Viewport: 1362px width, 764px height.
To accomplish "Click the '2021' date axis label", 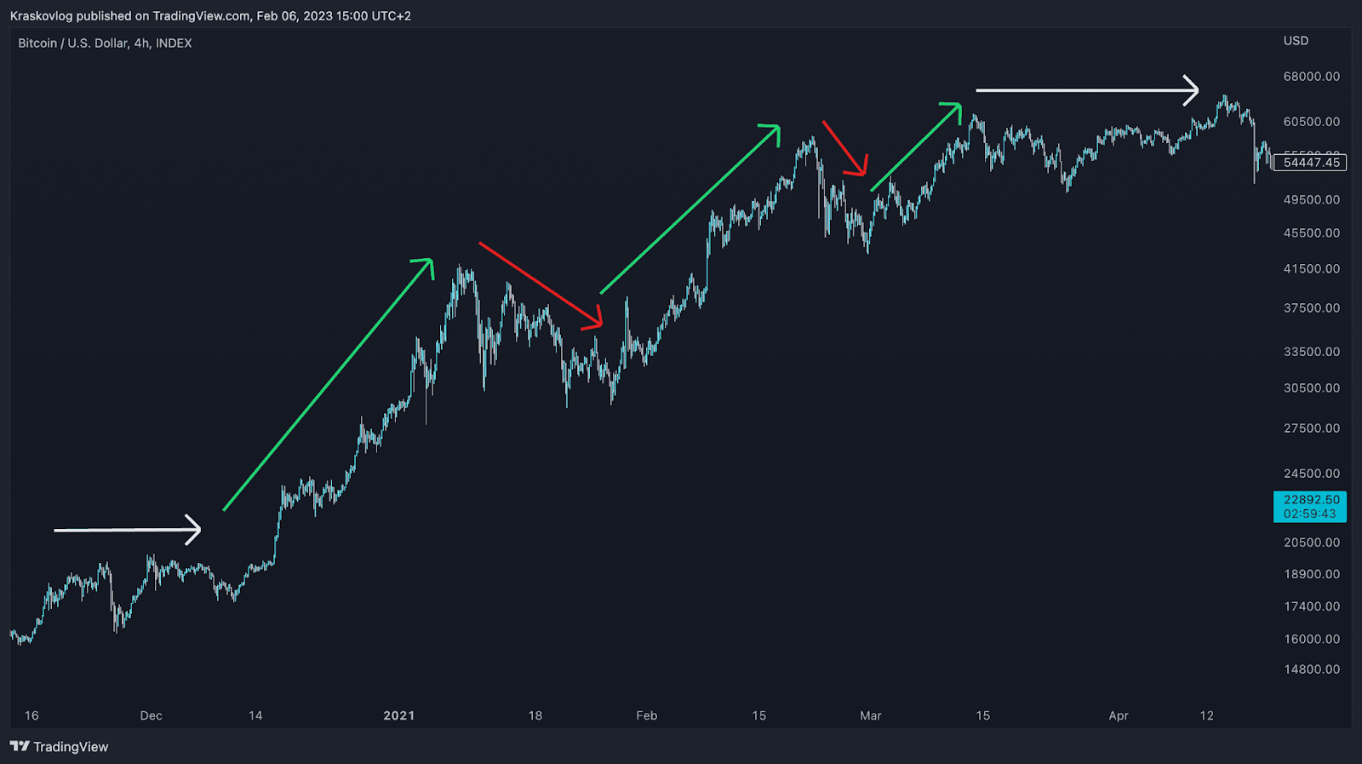I will (x=398, y=715).
